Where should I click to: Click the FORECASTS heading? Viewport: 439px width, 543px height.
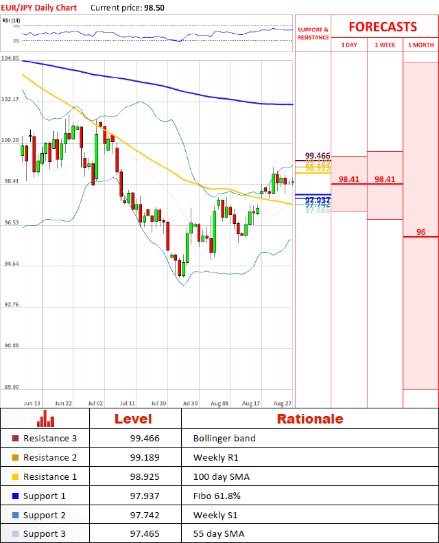pos(383,27)
